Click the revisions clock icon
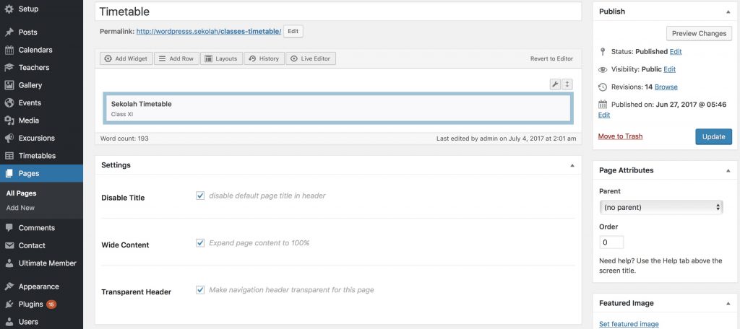The height and width of the screenshot is (329, 740). coord(603,87)
